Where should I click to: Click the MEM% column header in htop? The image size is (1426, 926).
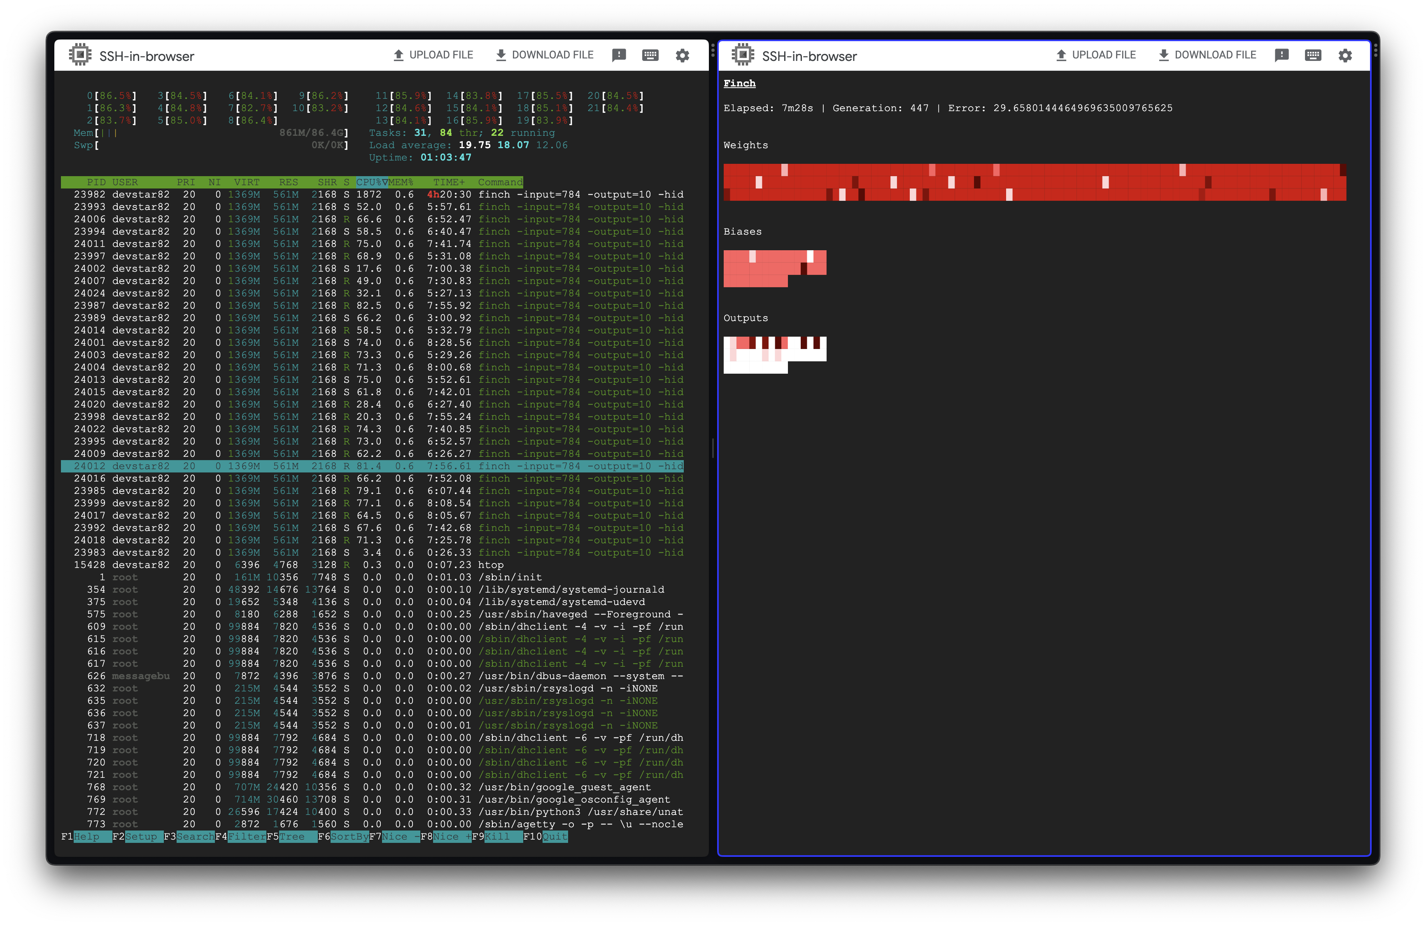(400, 182)
